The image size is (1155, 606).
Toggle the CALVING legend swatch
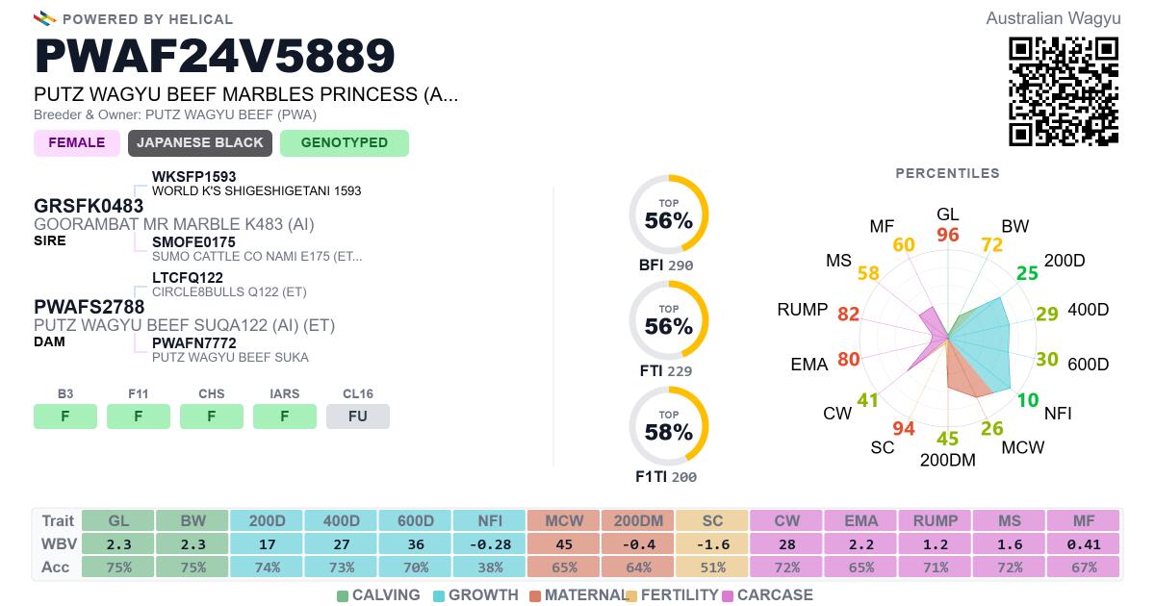pyautogui.click(x=343, y=595)
